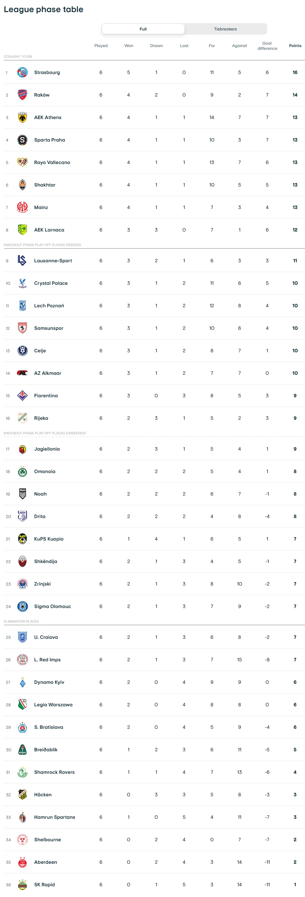Open the Shamrock Rovers team link
The width and height of the screenshot is (305, 897).
pos(54,772)
